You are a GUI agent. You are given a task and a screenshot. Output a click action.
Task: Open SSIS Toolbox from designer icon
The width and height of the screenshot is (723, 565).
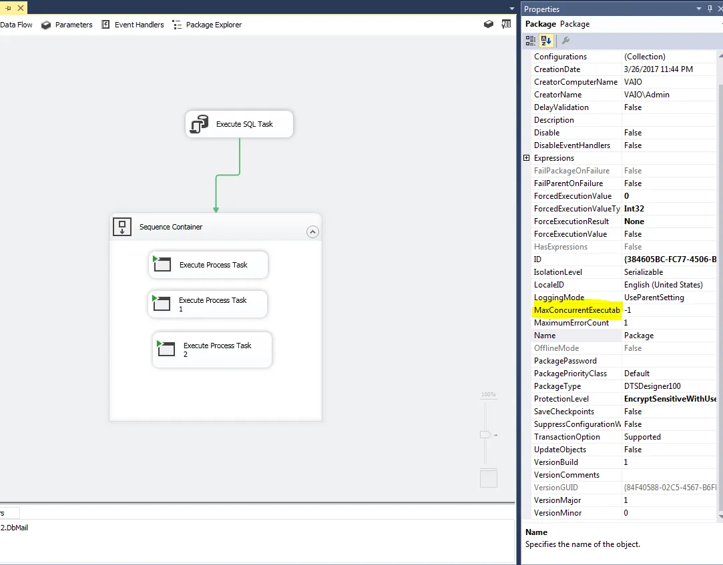click(x=488, y=24)
